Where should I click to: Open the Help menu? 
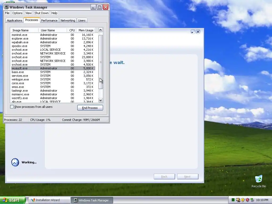coord(54,13)
